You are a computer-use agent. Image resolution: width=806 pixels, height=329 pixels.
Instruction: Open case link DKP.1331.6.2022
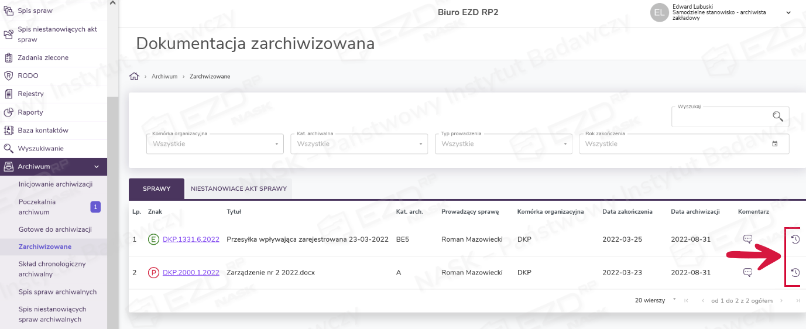click(x=191, y=239)
